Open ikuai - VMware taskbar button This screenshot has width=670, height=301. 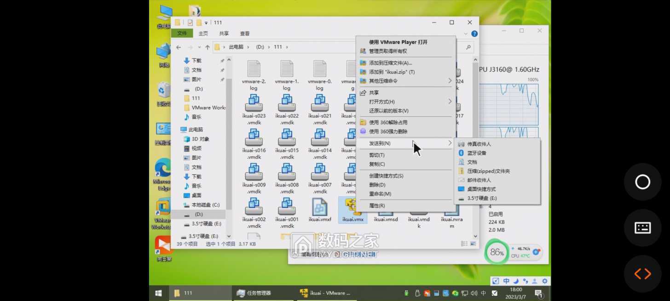(x=327, y=293)
